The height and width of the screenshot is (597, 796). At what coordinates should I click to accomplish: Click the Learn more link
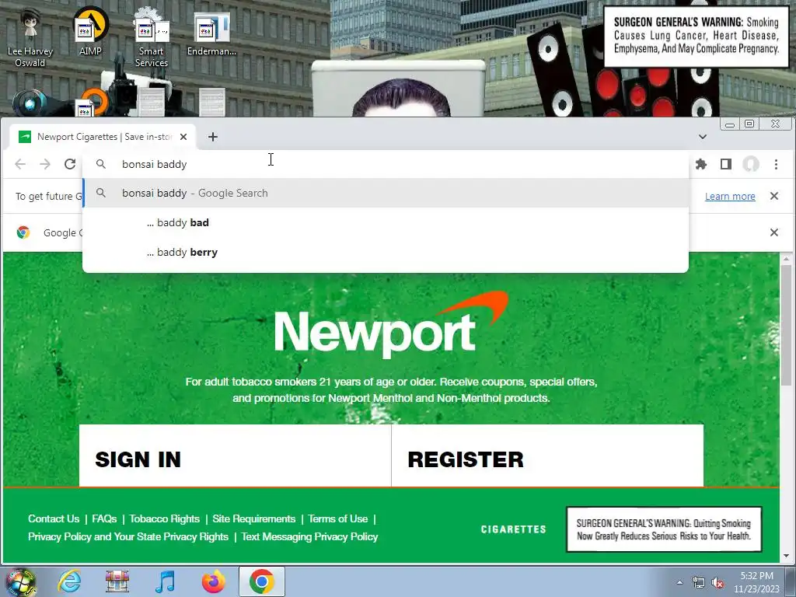pyautogui.click(x=730, y=197)
